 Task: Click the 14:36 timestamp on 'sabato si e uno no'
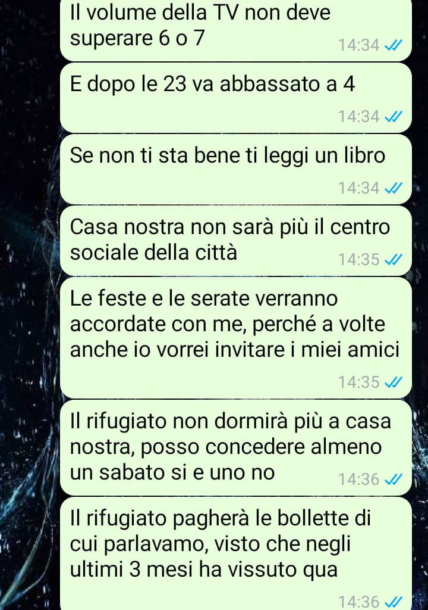tap(358, 480)
